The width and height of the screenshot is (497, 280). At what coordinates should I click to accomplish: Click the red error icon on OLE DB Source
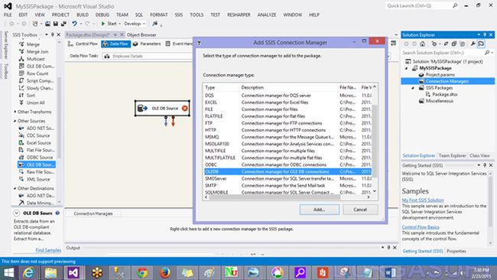(x=185, y=109)
